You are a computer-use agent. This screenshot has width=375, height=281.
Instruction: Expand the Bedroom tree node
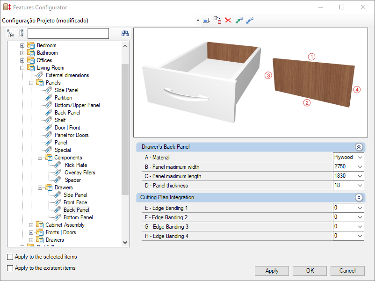22,45
